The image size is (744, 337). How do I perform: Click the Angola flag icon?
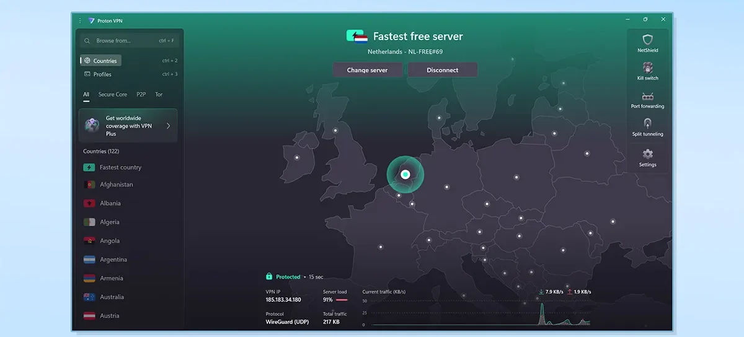pyautogui.click(x=89, y=241)
